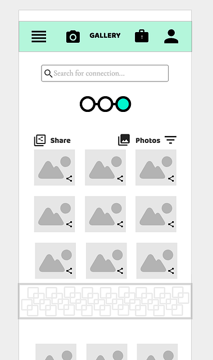
Task: Click the Photos library icon
Action: 124,140
